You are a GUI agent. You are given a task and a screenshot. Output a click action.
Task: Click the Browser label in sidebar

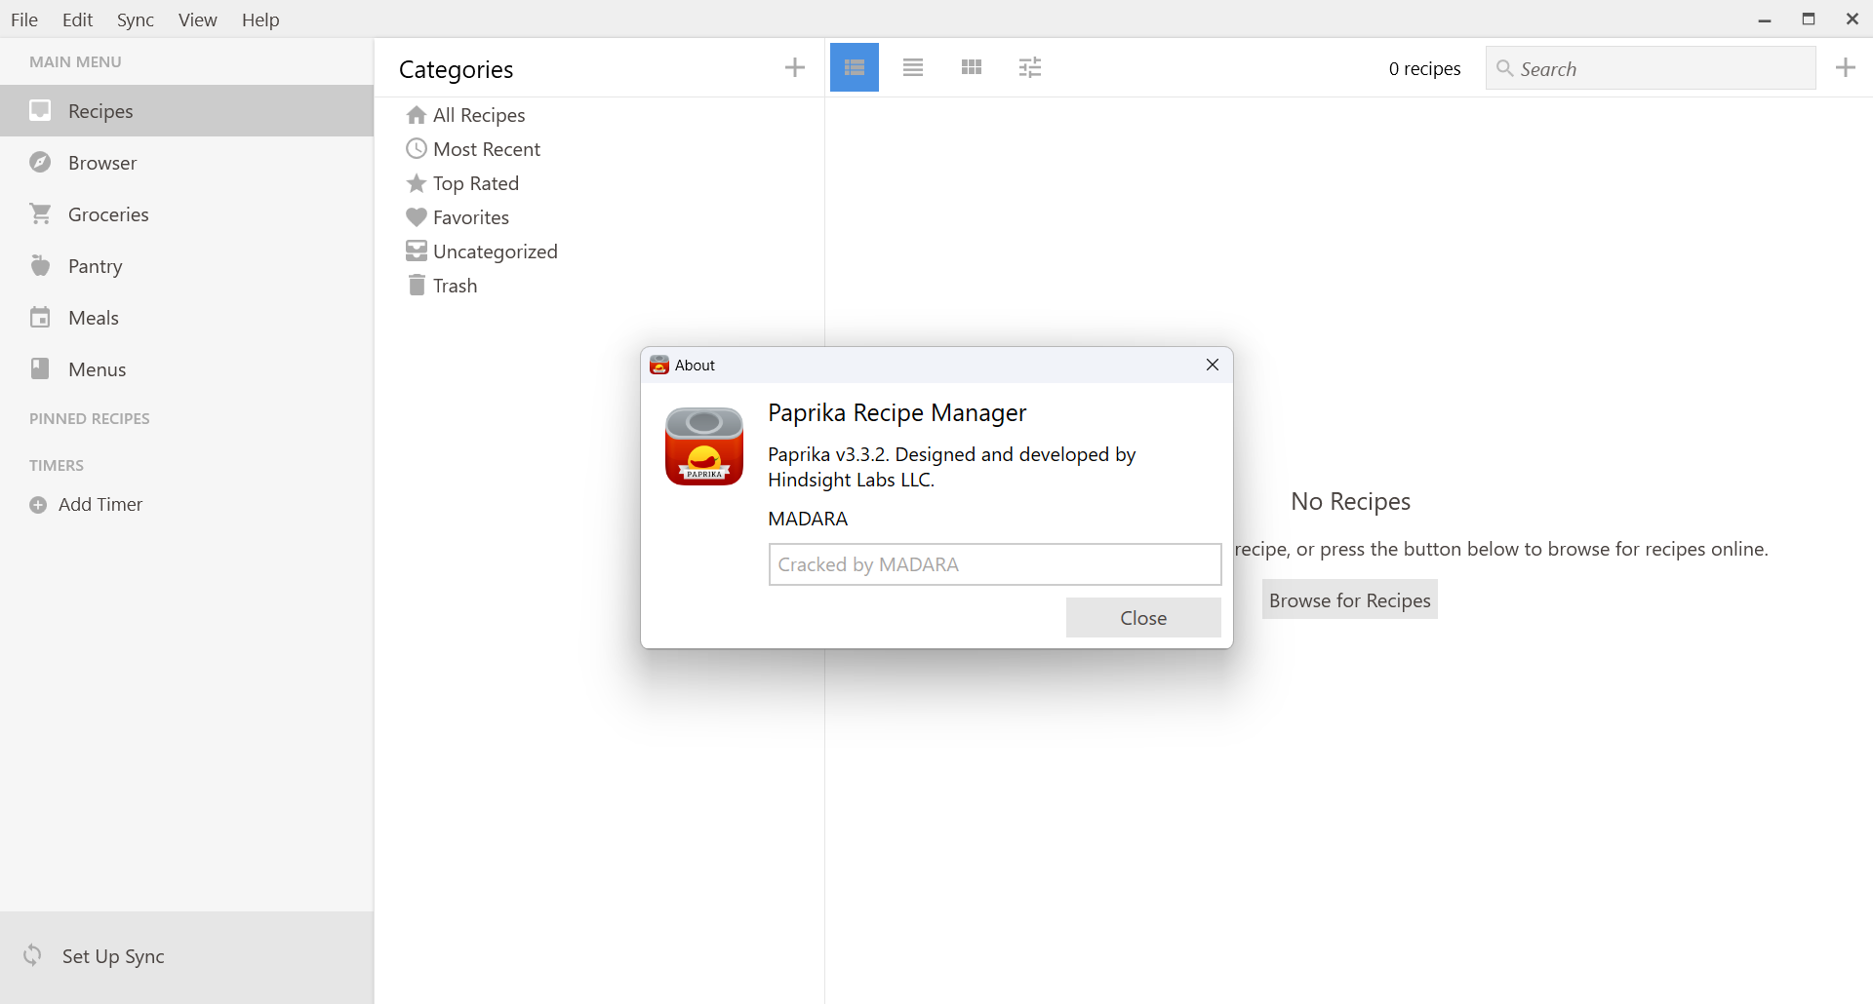click(x=102, y=163)
